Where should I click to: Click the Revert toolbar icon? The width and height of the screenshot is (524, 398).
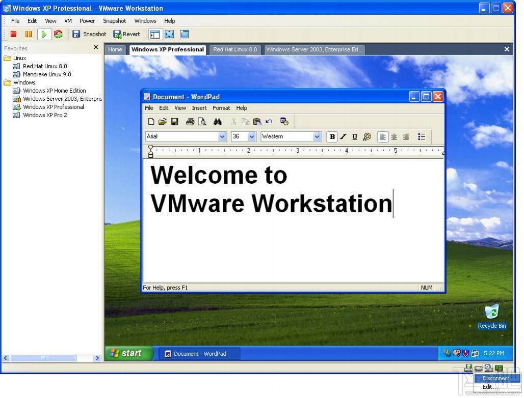pos(126,34)
